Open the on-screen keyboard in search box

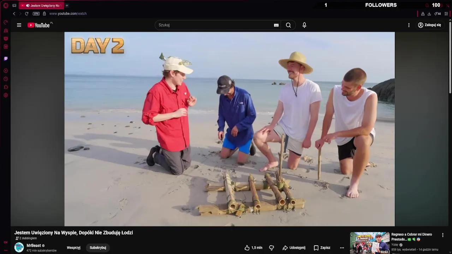coord(276,25)
